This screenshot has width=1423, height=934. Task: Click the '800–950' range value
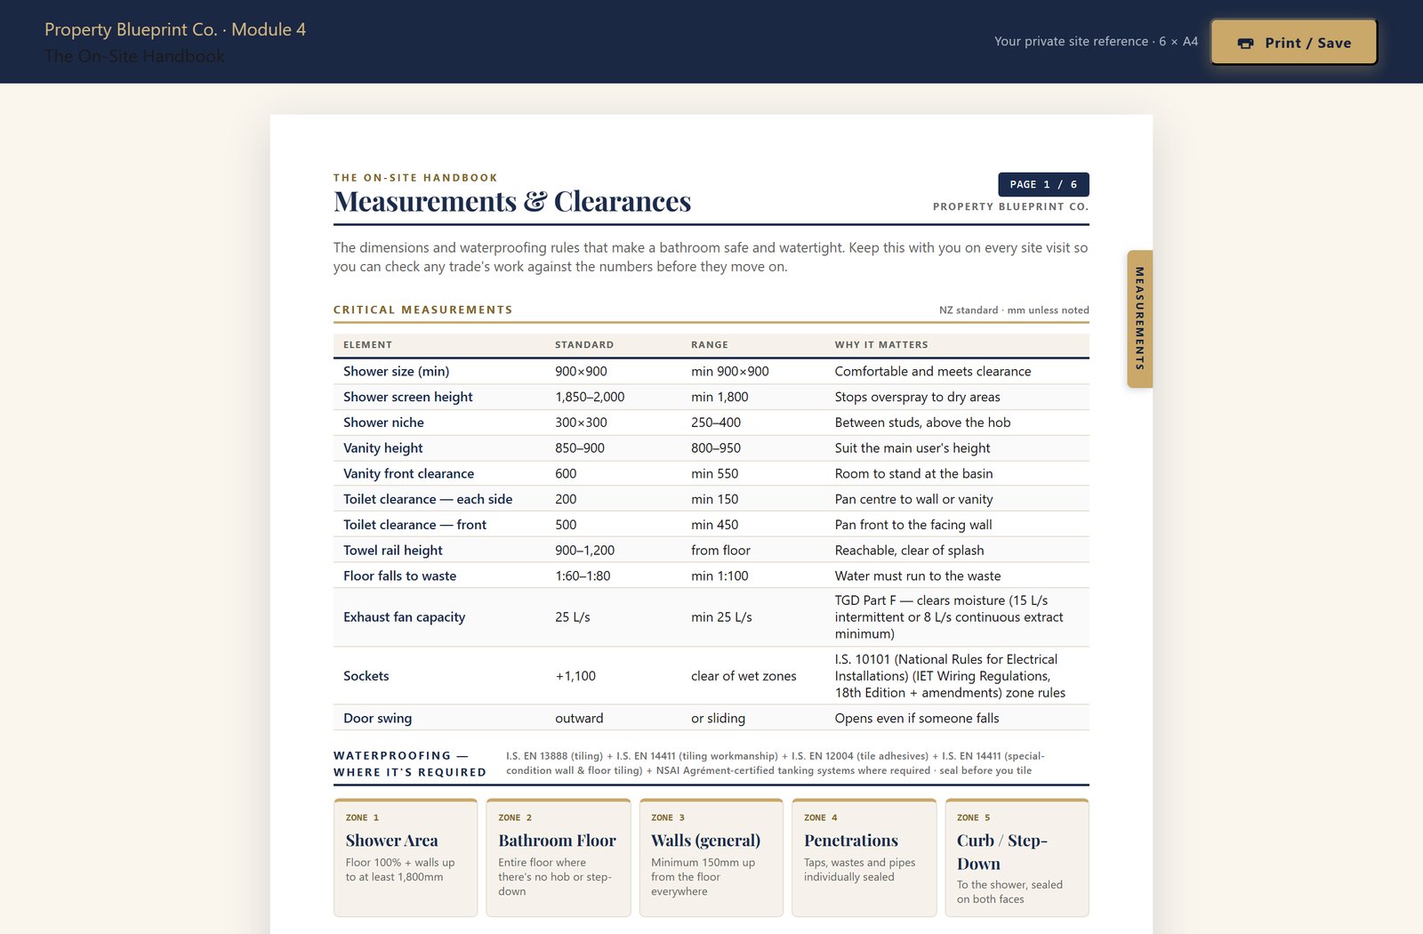716,448
